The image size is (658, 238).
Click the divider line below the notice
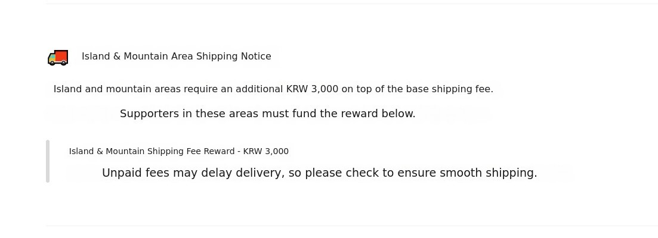pyautogui.click(x=352, y=226)
